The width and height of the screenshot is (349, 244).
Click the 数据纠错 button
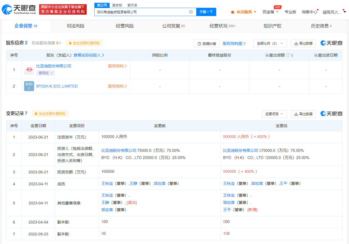tap(206, 43)
